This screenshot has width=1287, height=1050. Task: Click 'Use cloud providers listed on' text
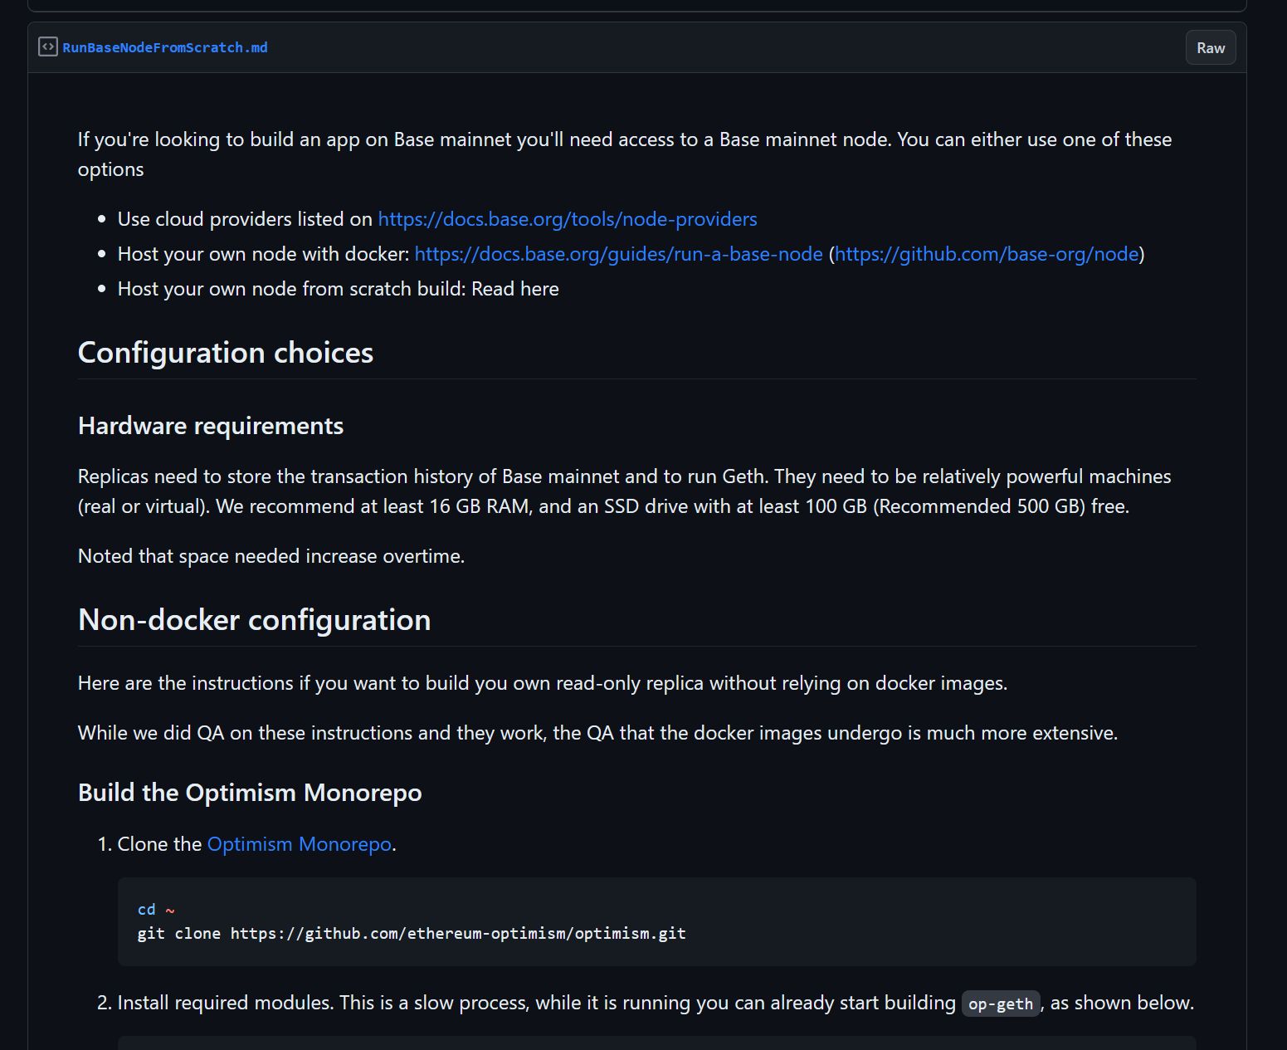click(245, 219)
